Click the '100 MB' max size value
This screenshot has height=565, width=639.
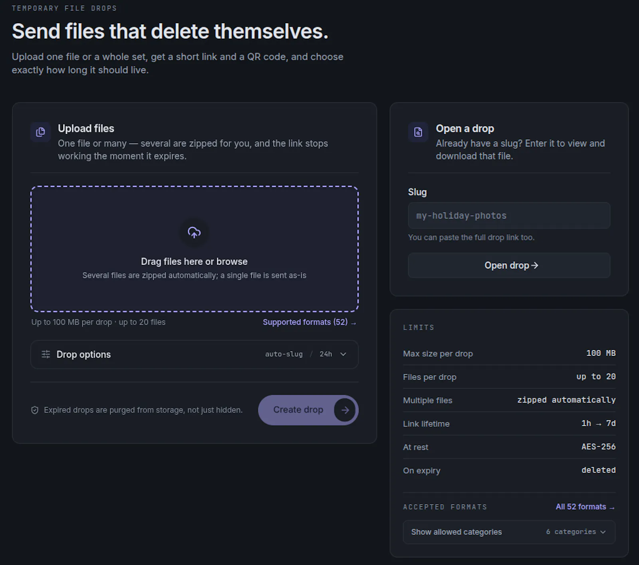pyautogui.click(x=601, y=353)
